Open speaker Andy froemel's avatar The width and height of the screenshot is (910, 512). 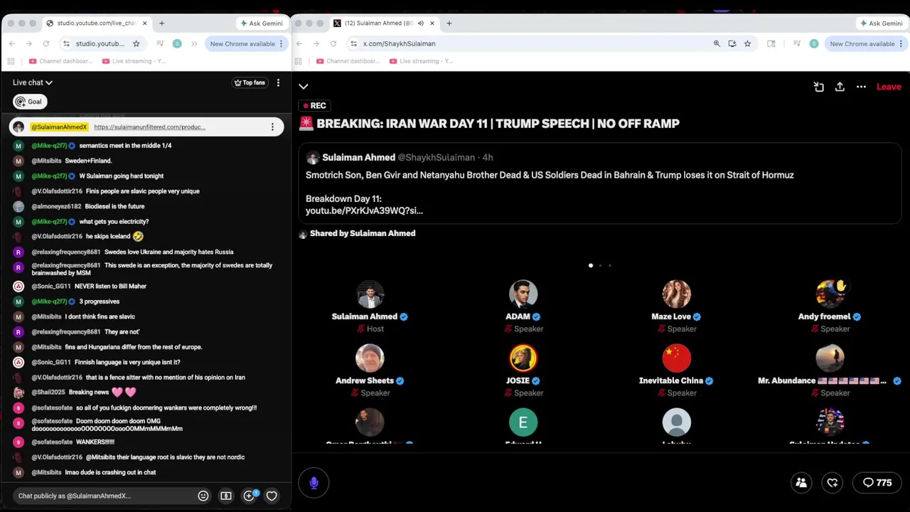(830, 294)
